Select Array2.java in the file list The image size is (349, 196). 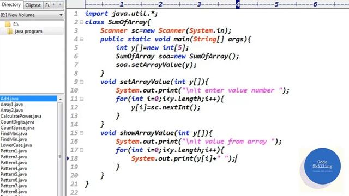[11, 110]
